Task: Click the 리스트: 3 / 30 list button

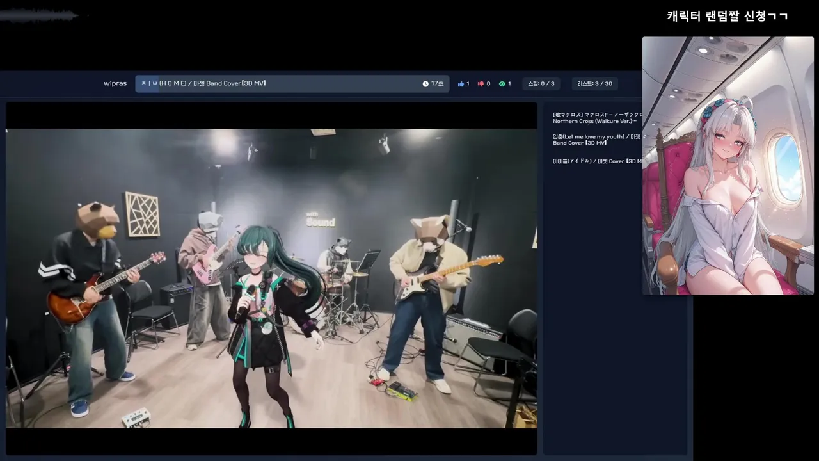Action: (594, 84)
